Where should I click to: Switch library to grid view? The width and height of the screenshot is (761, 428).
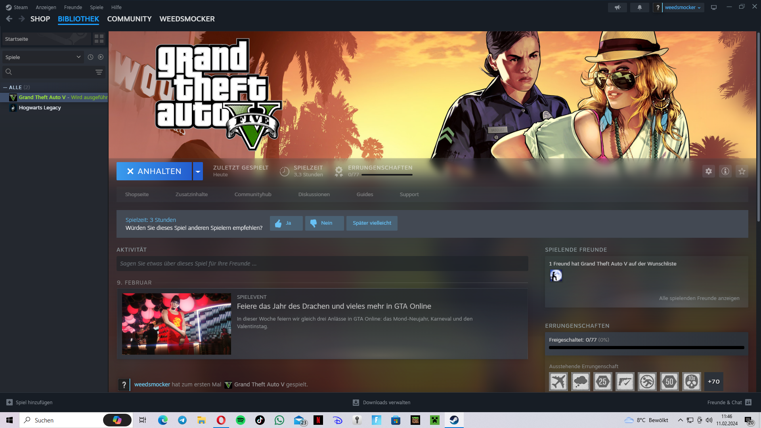pos(99,39)
